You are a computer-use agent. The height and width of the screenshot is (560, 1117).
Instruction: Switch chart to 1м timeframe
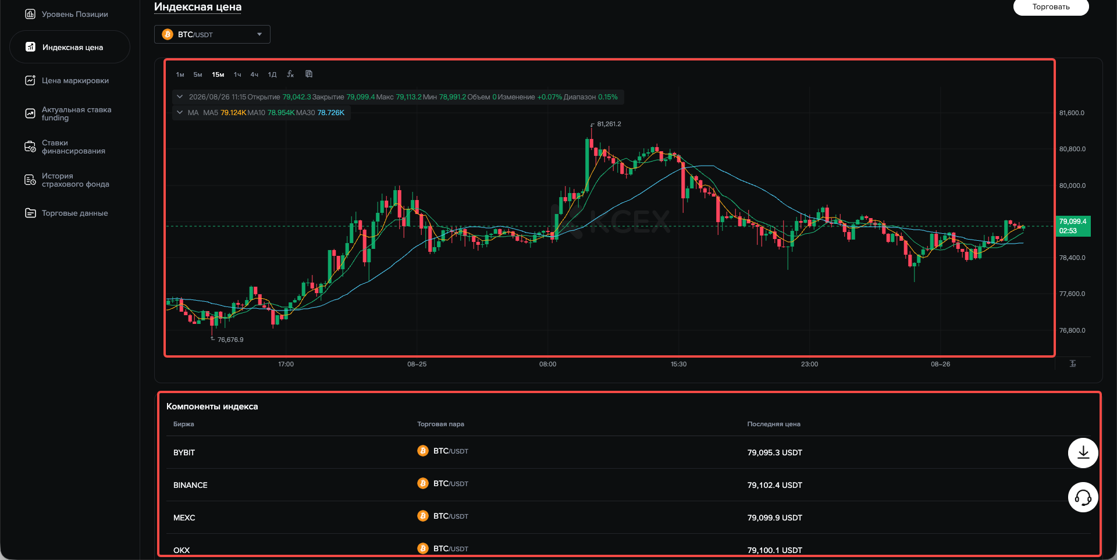click(x=180, y=74)
